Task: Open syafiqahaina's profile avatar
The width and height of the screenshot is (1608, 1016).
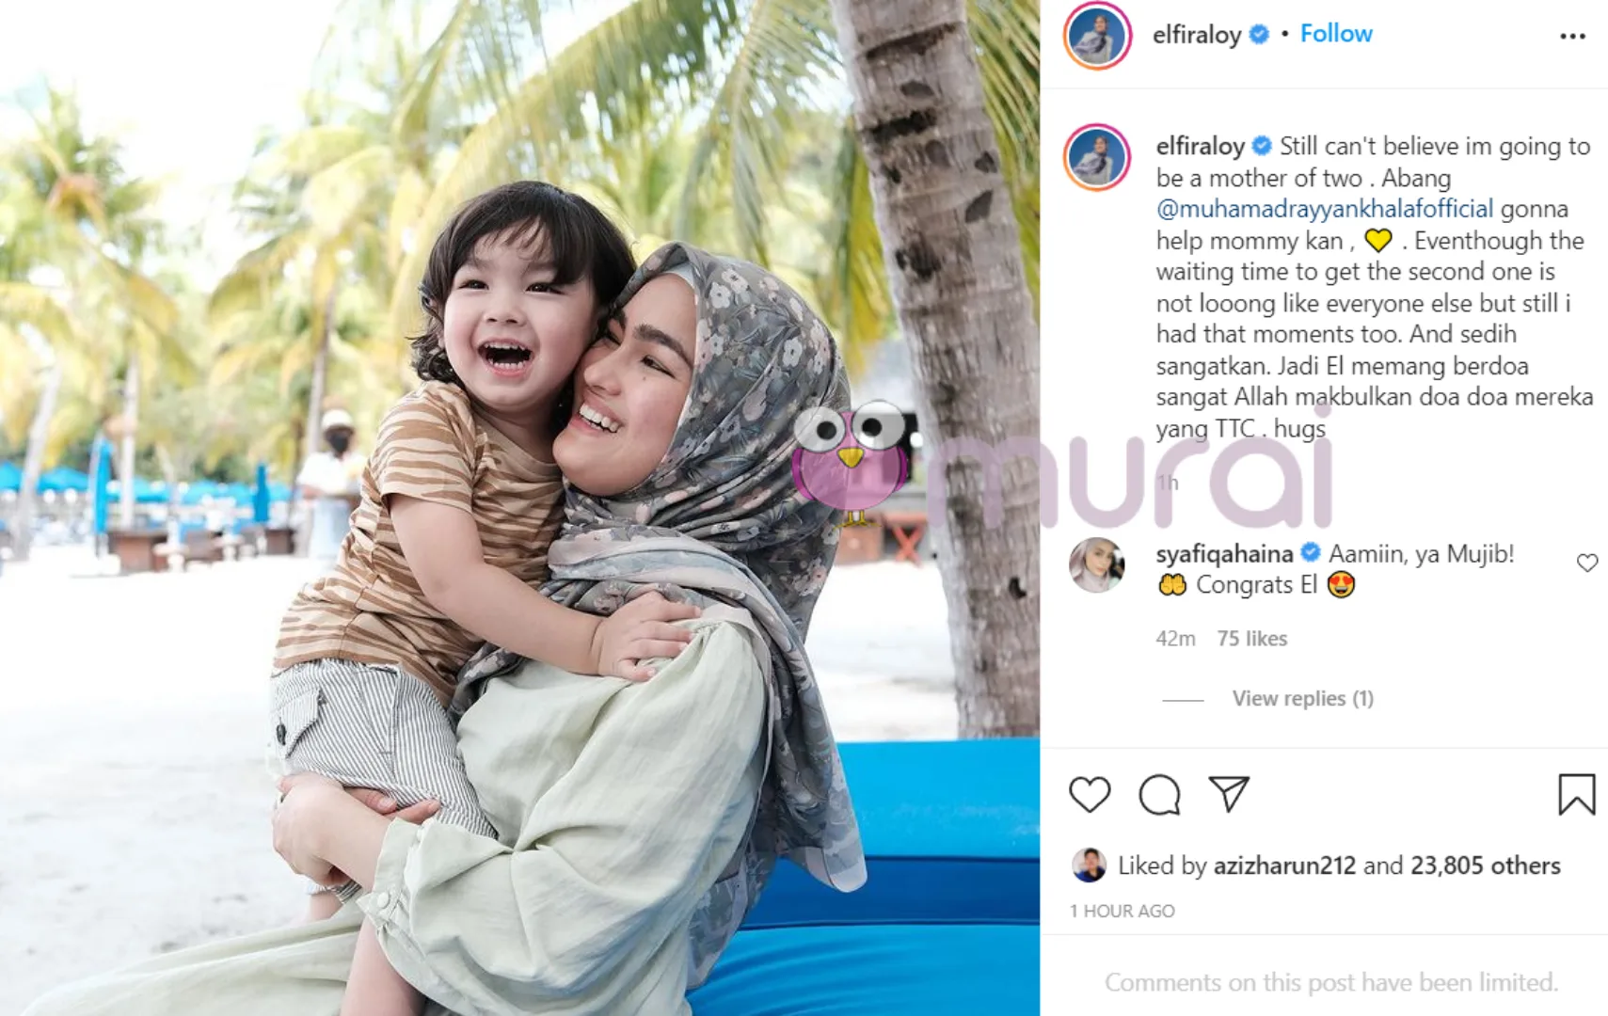Action: click(x=1097, y=564)
